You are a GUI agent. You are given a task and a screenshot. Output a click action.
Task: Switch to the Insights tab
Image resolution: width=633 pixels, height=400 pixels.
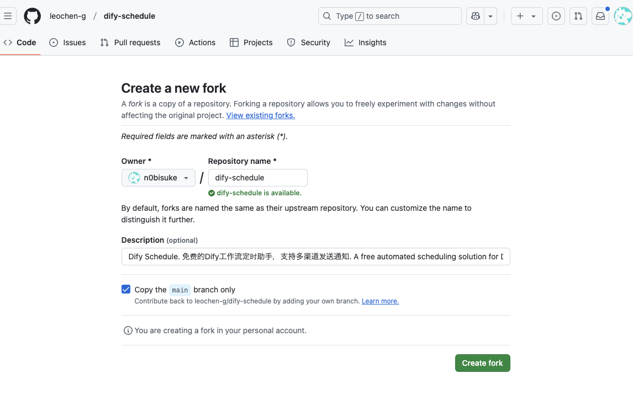point(365,42)
